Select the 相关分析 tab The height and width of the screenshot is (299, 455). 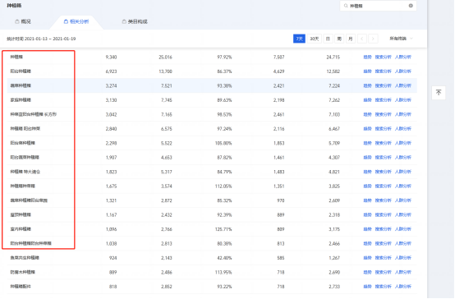click(x=76, y=21)
